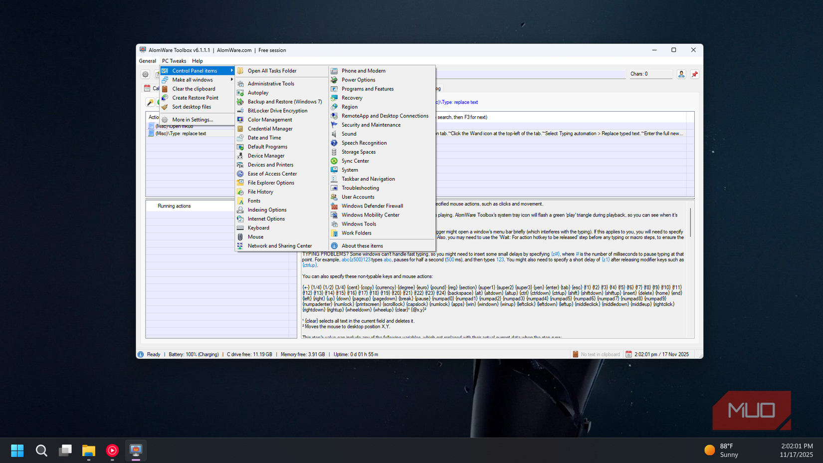Click the settings gear icon on the toolbar

pos(145,74)
